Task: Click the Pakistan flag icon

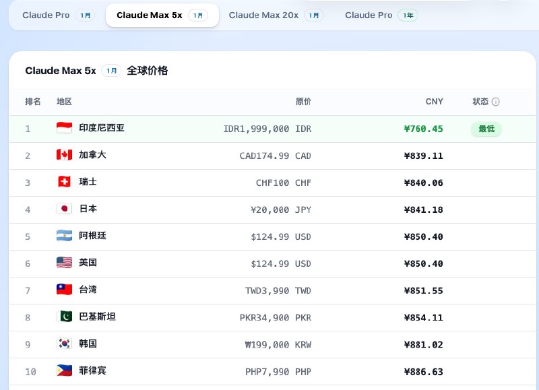Action: pos(64,317)
